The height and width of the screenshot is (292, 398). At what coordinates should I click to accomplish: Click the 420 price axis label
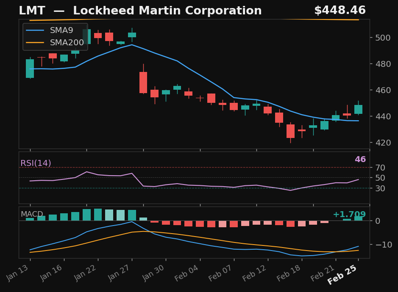click(383, 143)
